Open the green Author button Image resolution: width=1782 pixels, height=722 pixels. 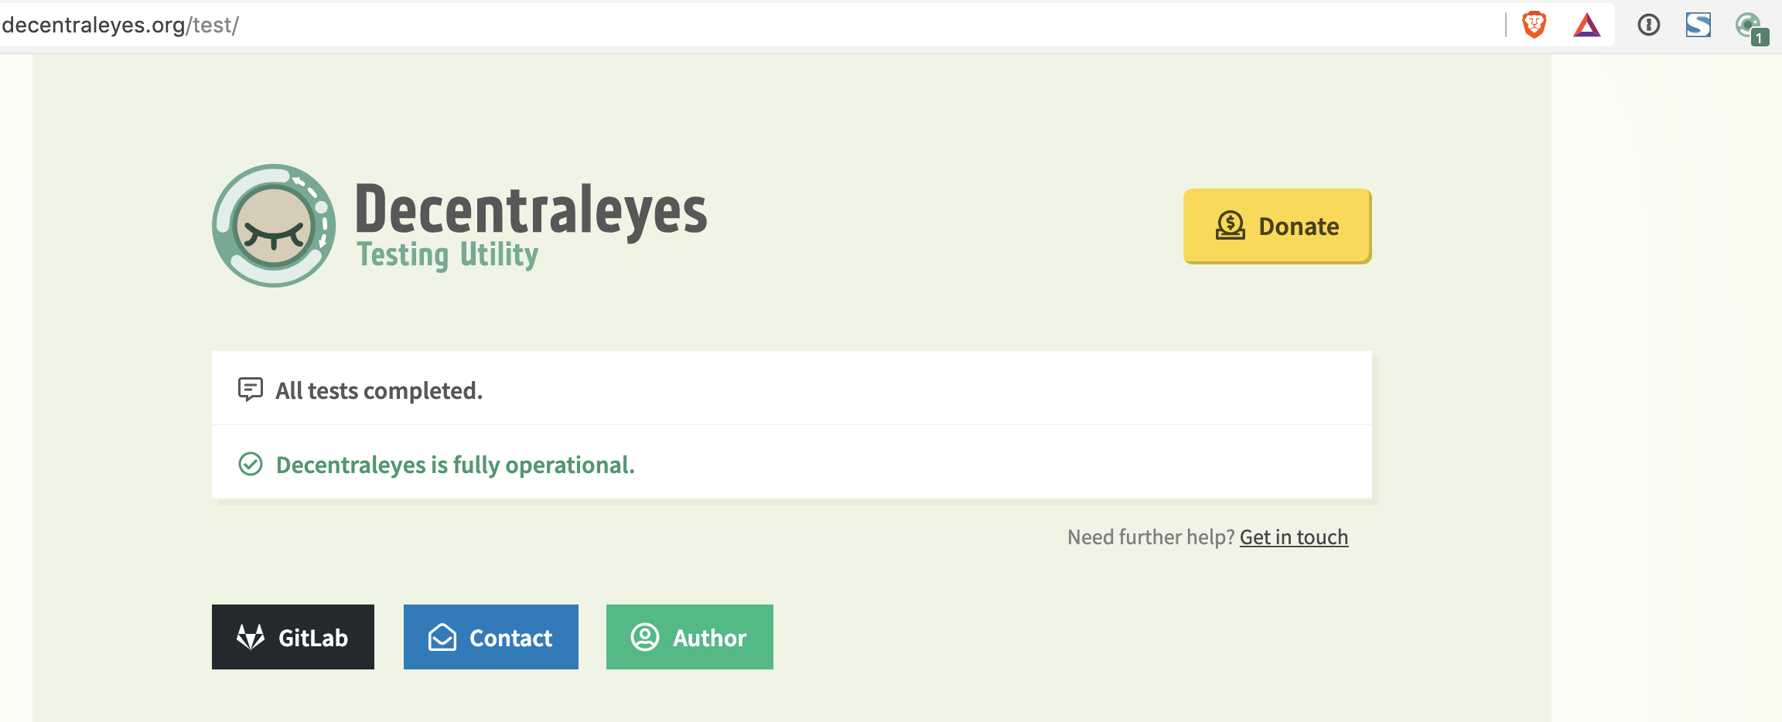(690, 637)
